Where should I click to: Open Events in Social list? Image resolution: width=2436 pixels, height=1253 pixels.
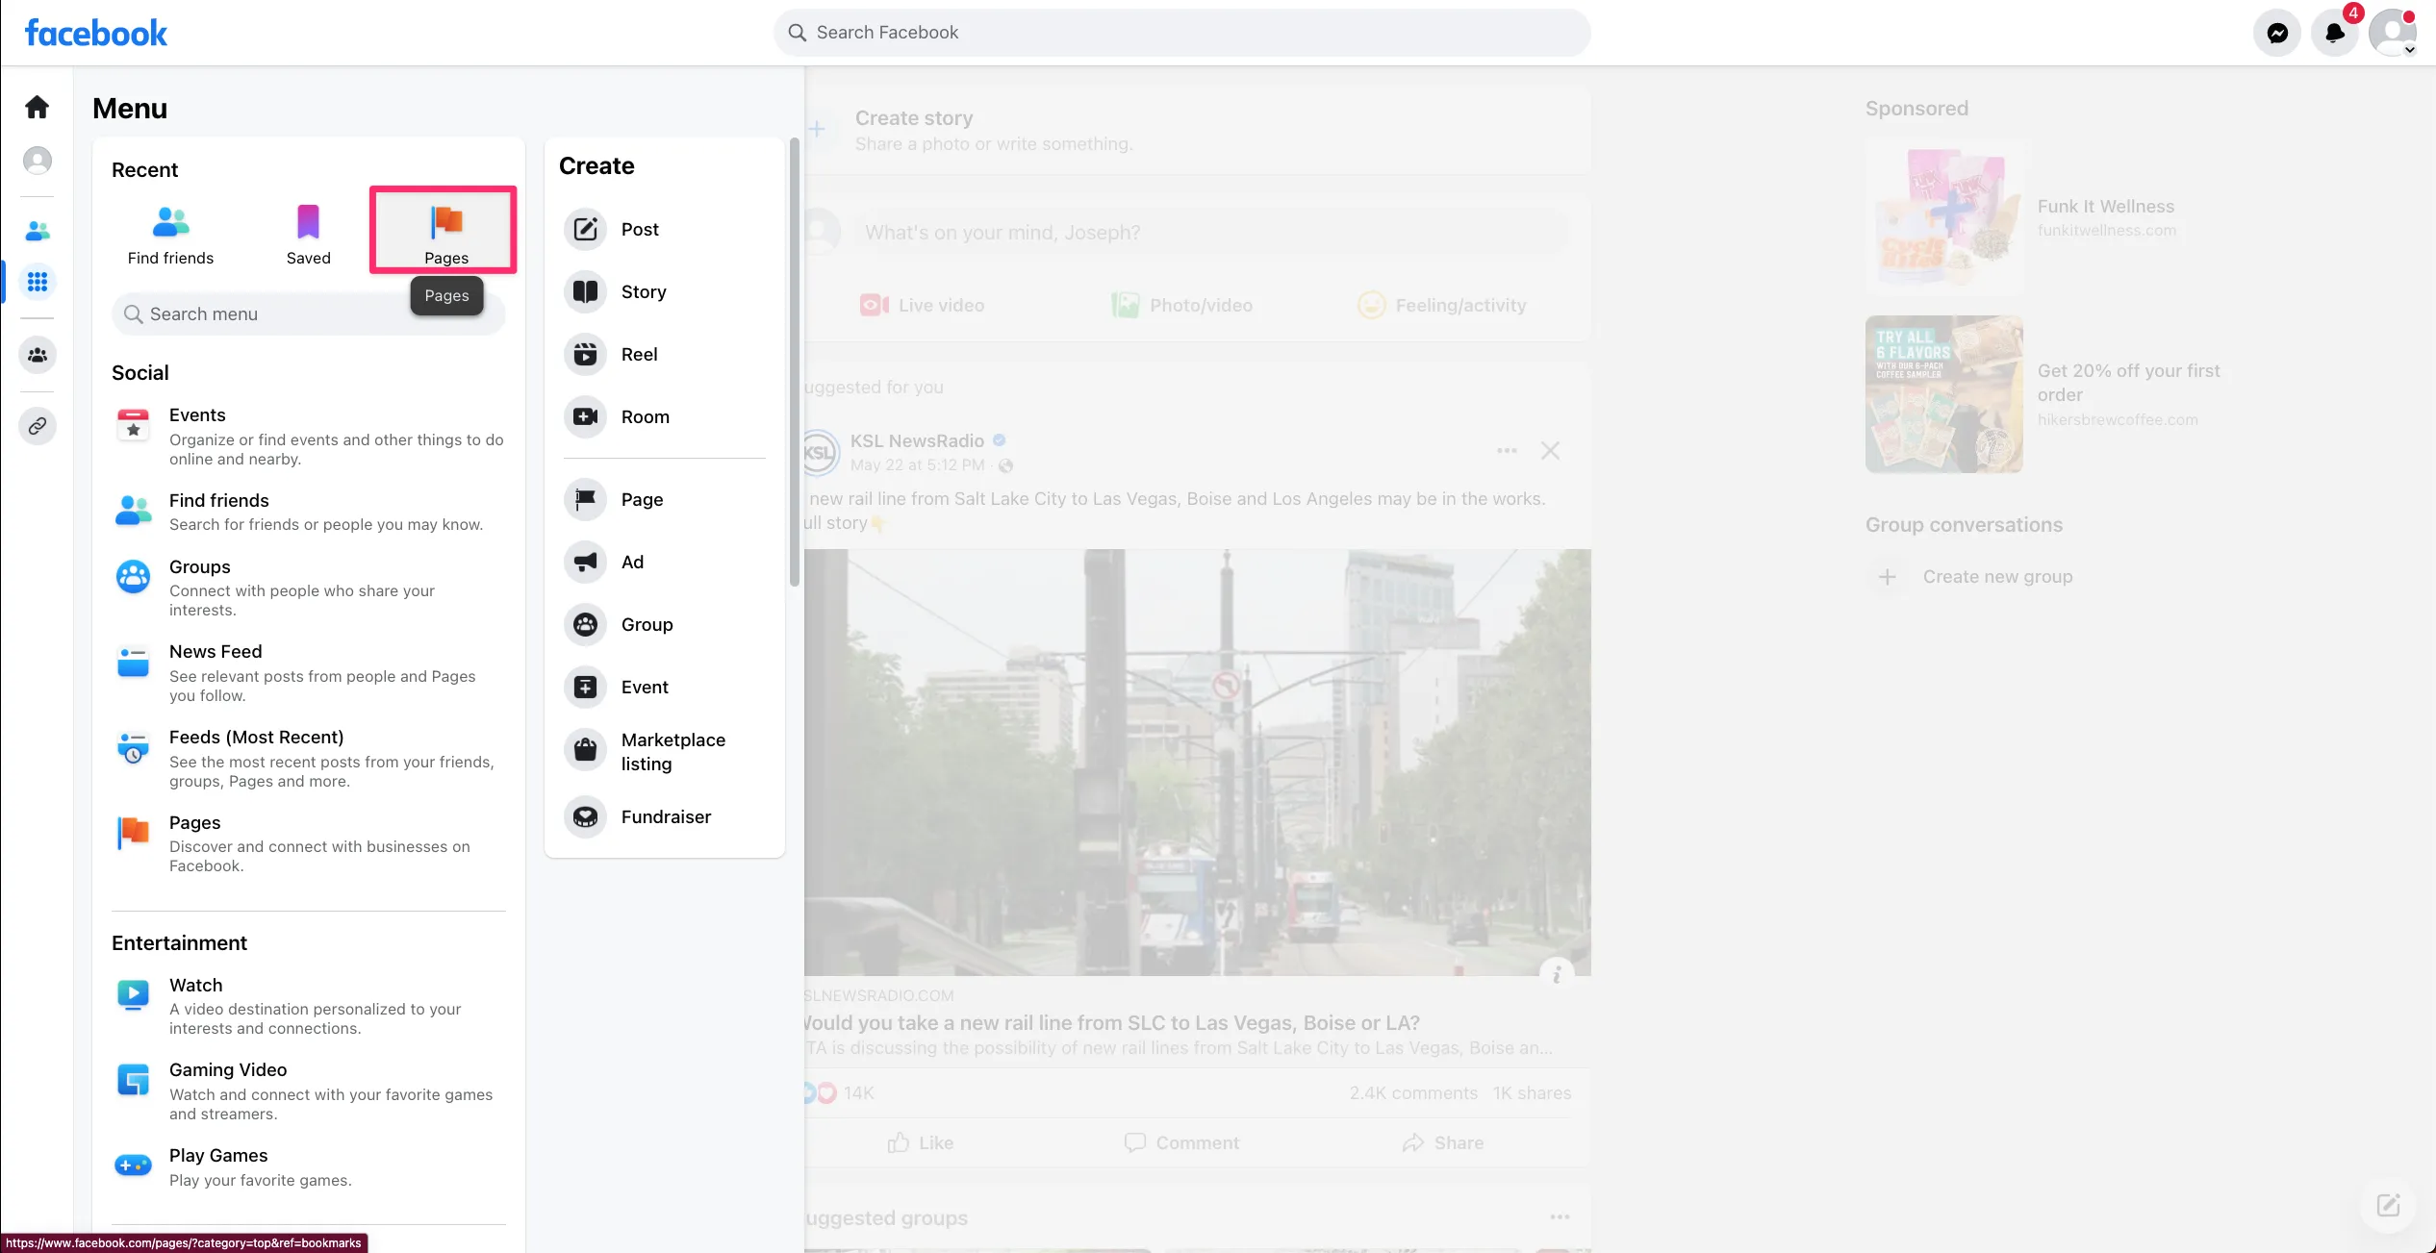coord(309,437)
